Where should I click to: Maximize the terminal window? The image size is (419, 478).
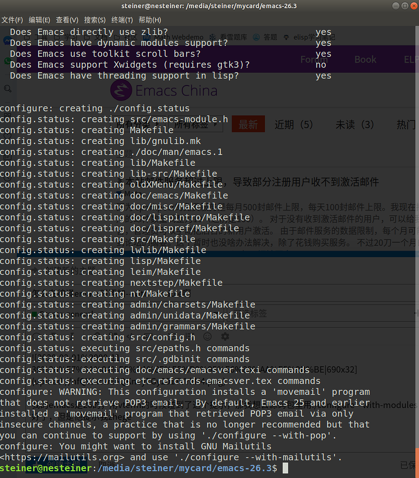pos(405,6)
